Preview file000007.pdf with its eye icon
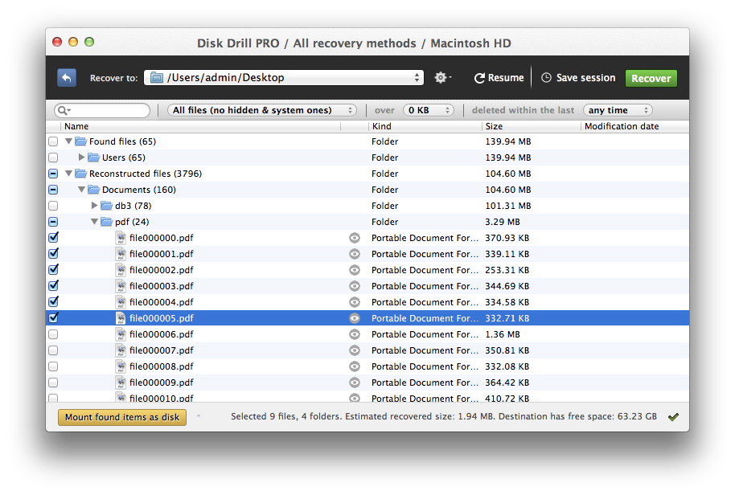 [x=355, y=350]
